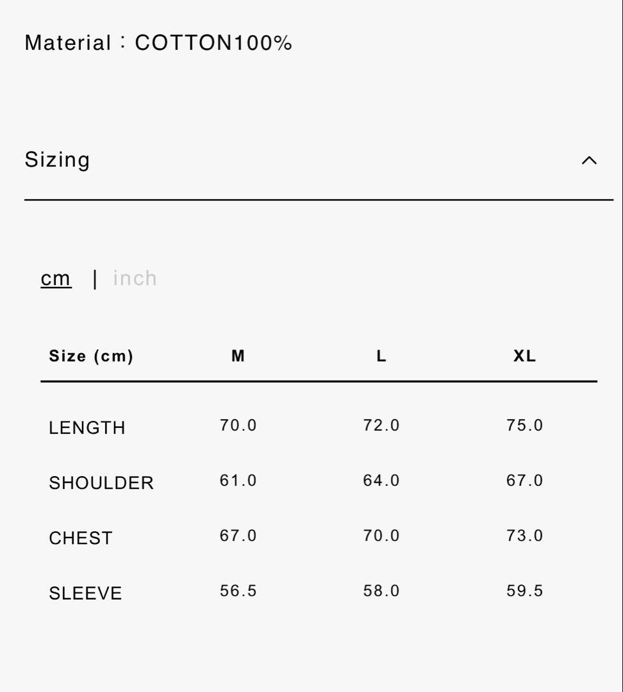Click the 58.0 sleeve value for L
This screenshot has width=623, height=692.
coord(381,591)
